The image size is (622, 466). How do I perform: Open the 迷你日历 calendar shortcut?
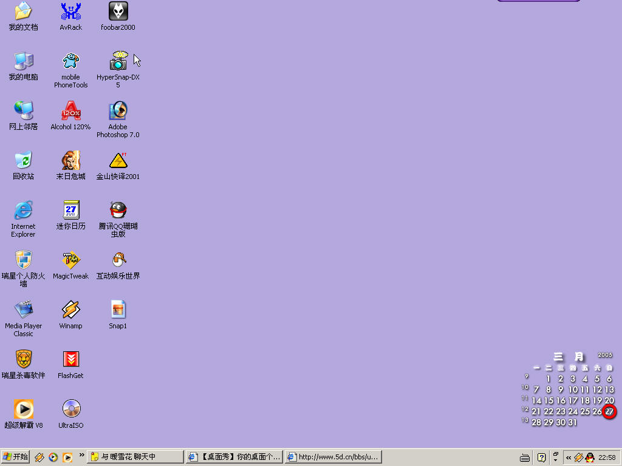[x=70, y=210]
